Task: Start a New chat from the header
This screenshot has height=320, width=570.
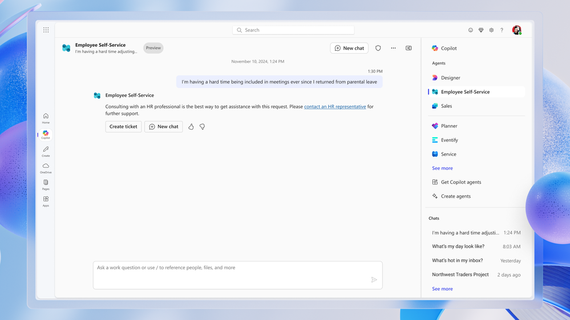Action: click(349, 48)
